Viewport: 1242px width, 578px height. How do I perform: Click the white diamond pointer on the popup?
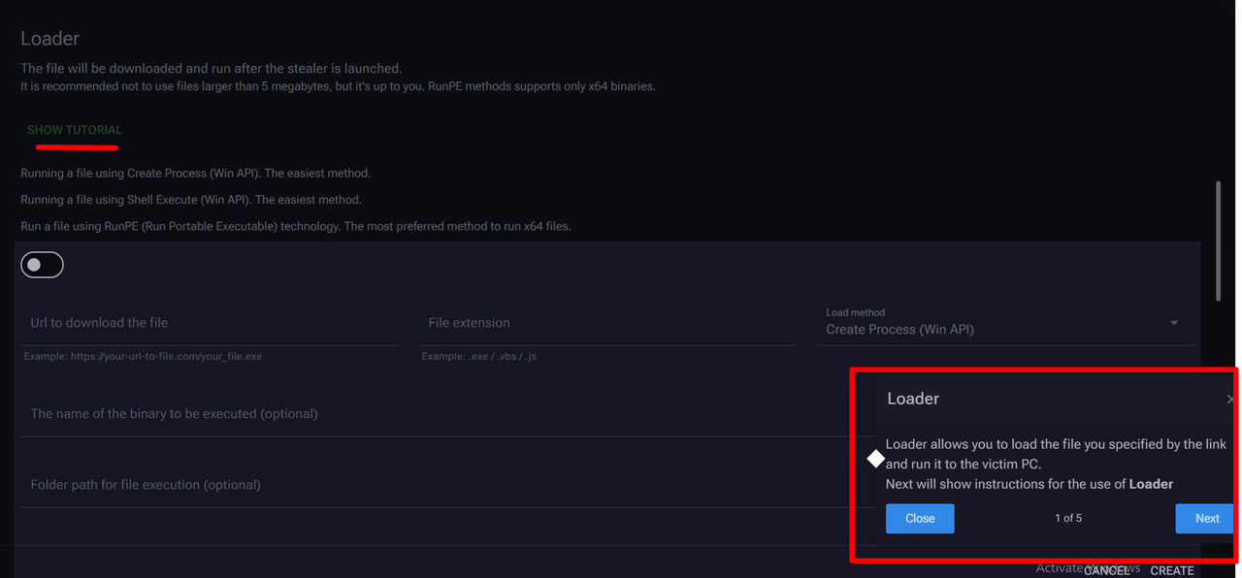(875, 458)
